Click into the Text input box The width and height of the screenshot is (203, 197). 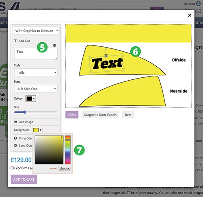click(36, 54)
